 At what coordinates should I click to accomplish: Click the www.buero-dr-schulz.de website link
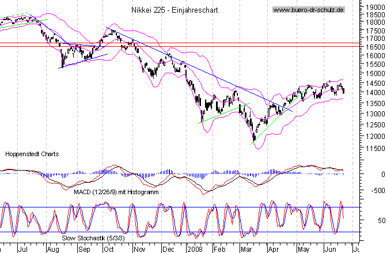[x=308, y=10]
